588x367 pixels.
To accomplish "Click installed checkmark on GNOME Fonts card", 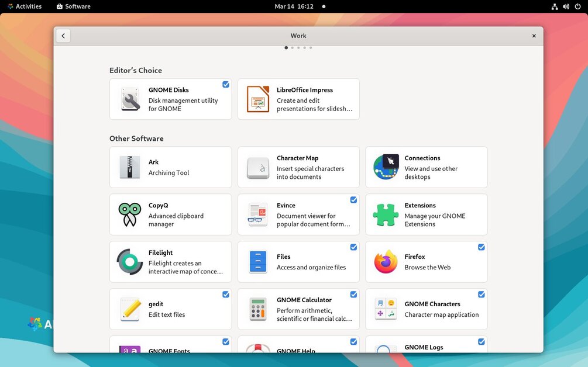I will coord(226,341).
